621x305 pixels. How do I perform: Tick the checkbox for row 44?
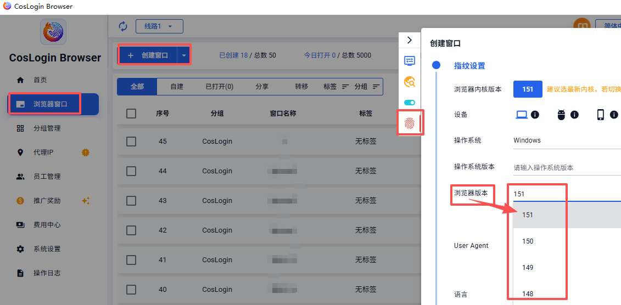tap(131, 171)
